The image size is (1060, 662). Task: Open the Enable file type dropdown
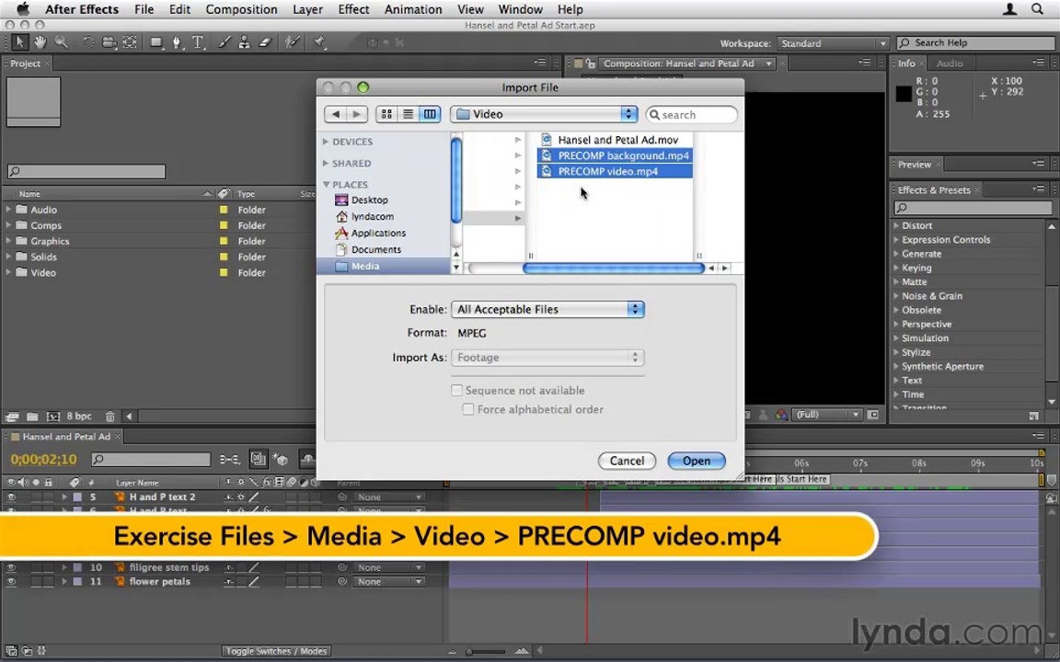point(547,309)
